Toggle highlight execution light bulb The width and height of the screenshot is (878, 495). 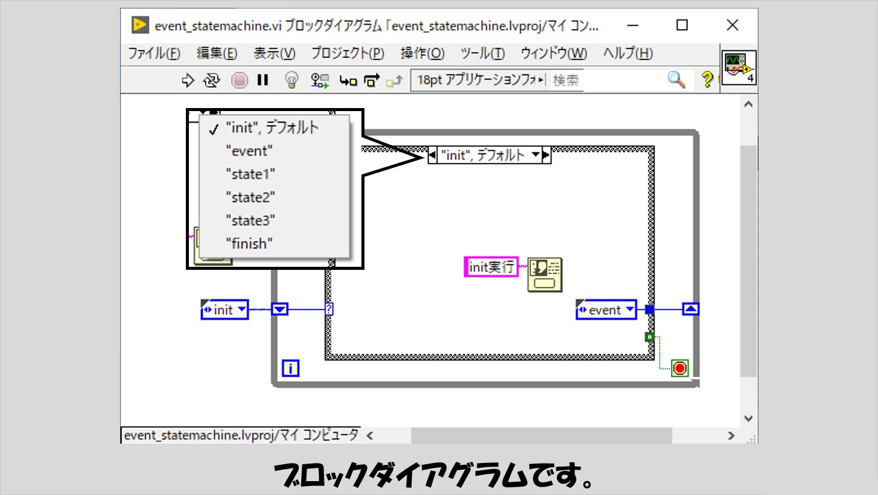pyautogui.click(x=292, y=80)
